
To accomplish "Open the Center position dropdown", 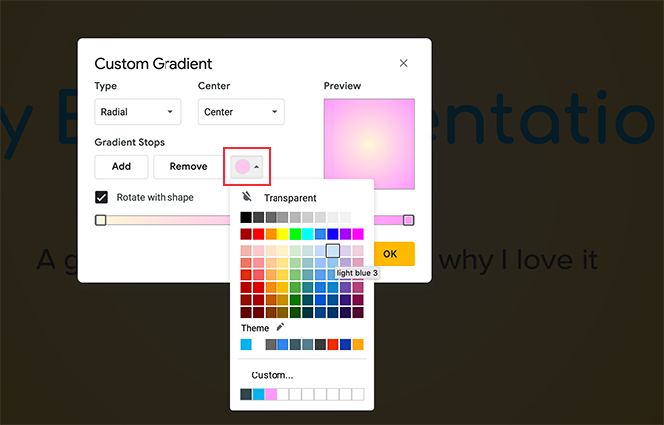I will coord(242,112).
